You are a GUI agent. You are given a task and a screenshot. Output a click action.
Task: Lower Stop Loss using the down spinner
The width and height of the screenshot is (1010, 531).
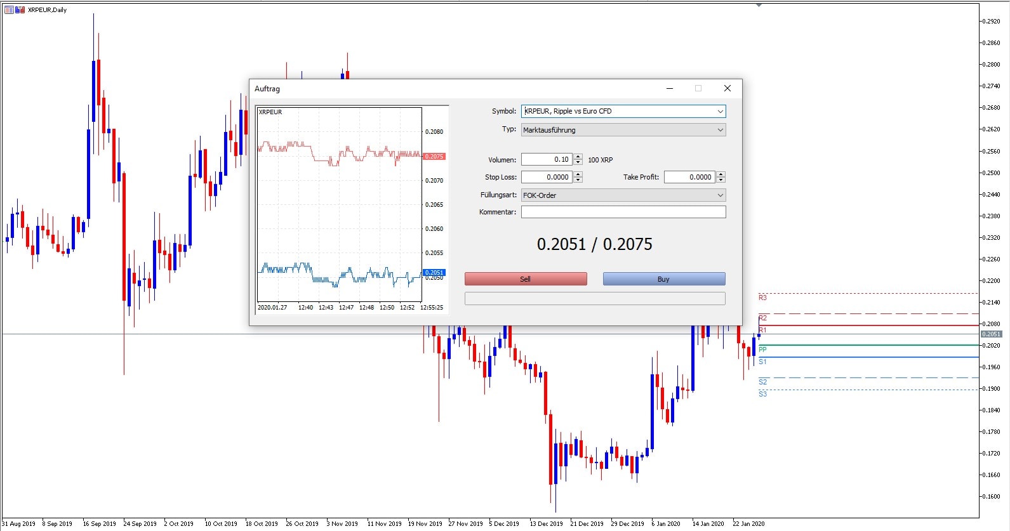578,180
